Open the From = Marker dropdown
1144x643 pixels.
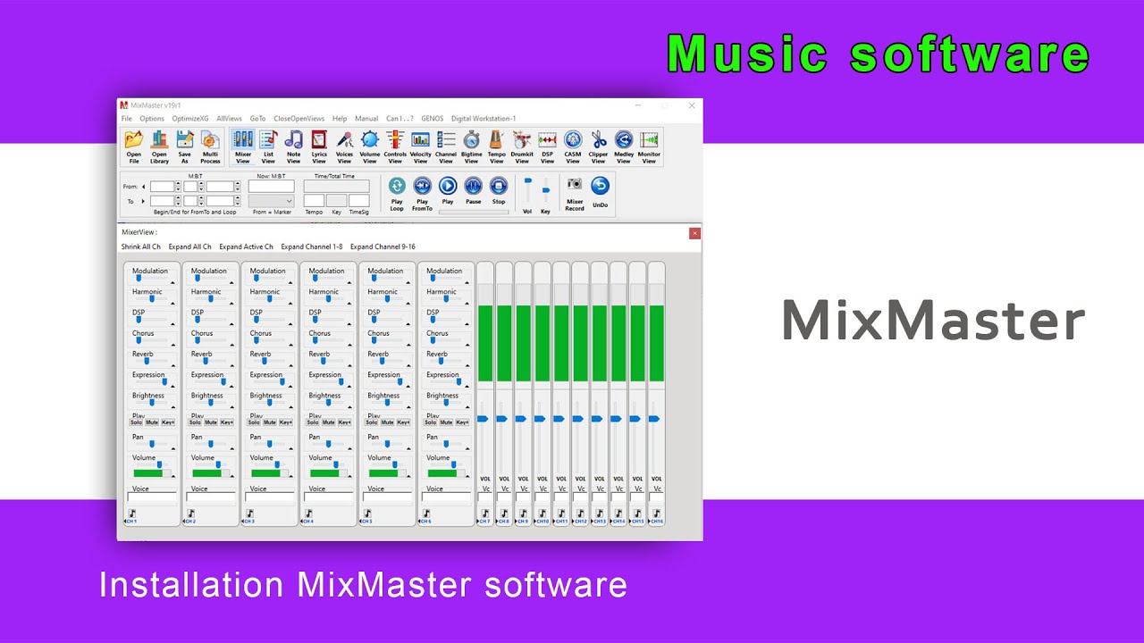pos(271,201)
